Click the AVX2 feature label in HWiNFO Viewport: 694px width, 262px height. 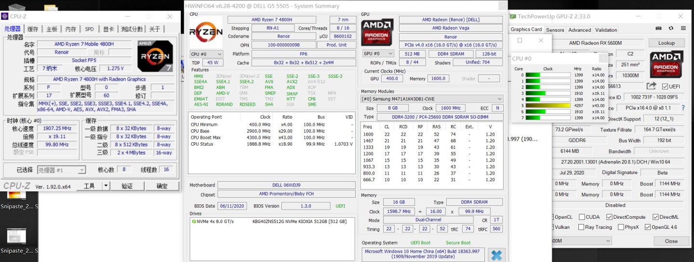pos(292,82)
